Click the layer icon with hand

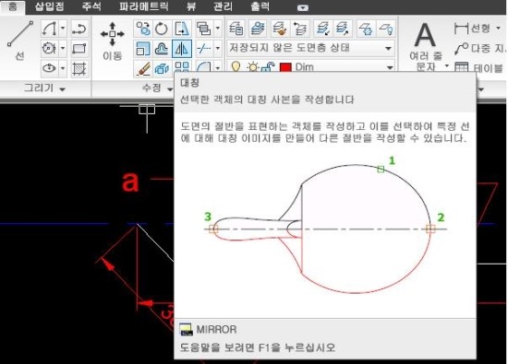pos(280,29)
